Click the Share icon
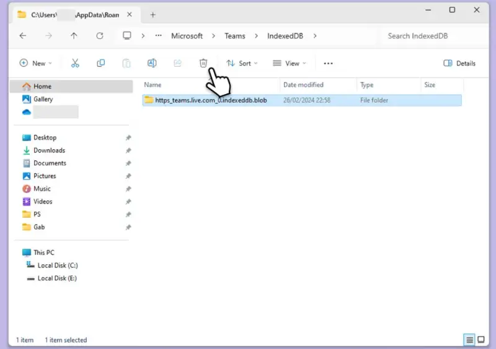The height and width of the screenshot is (349, 496). 177,63
